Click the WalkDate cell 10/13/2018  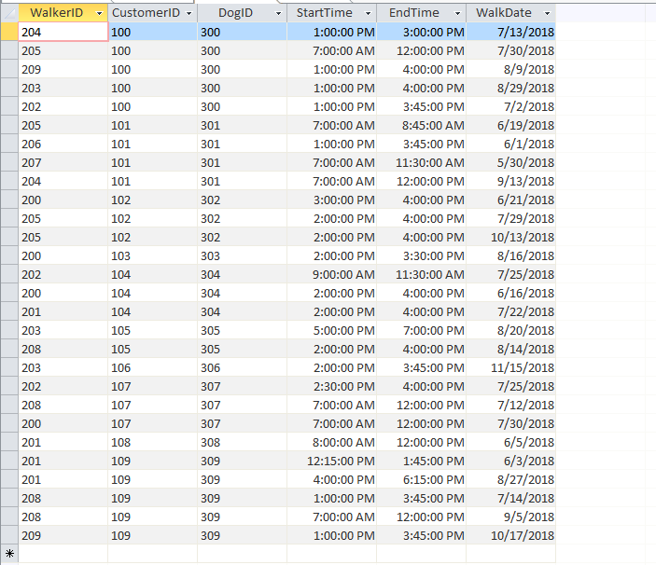(x=510, y=237)
